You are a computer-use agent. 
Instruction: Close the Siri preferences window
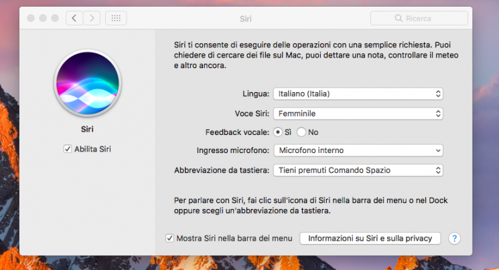[31, 18]
